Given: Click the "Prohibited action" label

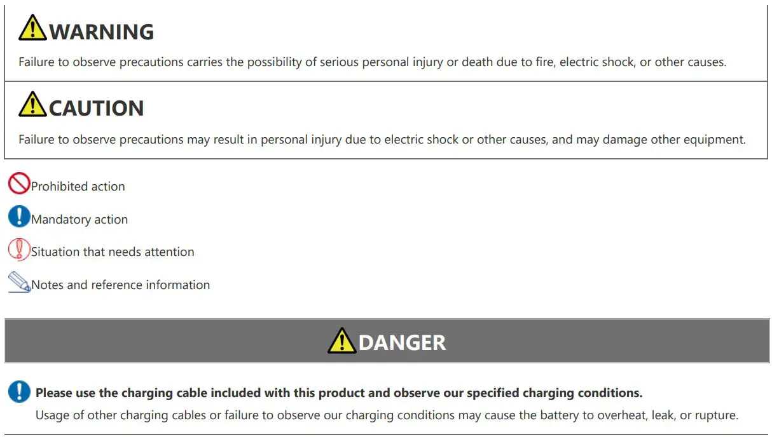Looking at the screenshot, I should pyautogui.click(x=78, y=187).
